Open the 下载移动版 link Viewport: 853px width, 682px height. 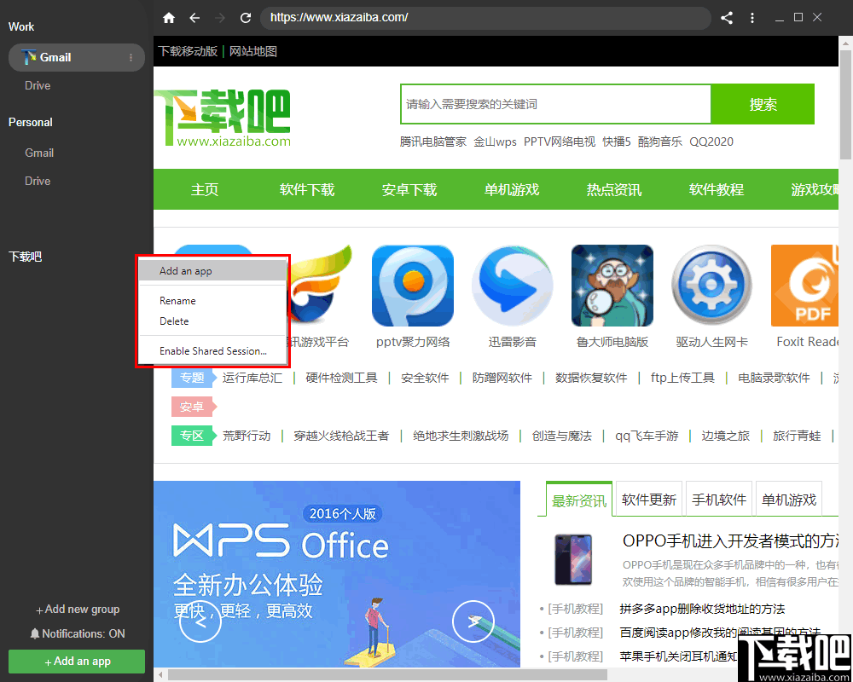188,51
